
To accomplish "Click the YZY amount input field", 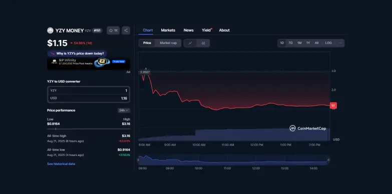I will pos(89,90).
